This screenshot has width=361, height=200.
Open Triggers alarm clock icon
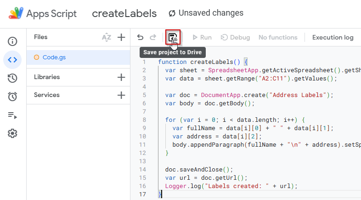[12, 97]
